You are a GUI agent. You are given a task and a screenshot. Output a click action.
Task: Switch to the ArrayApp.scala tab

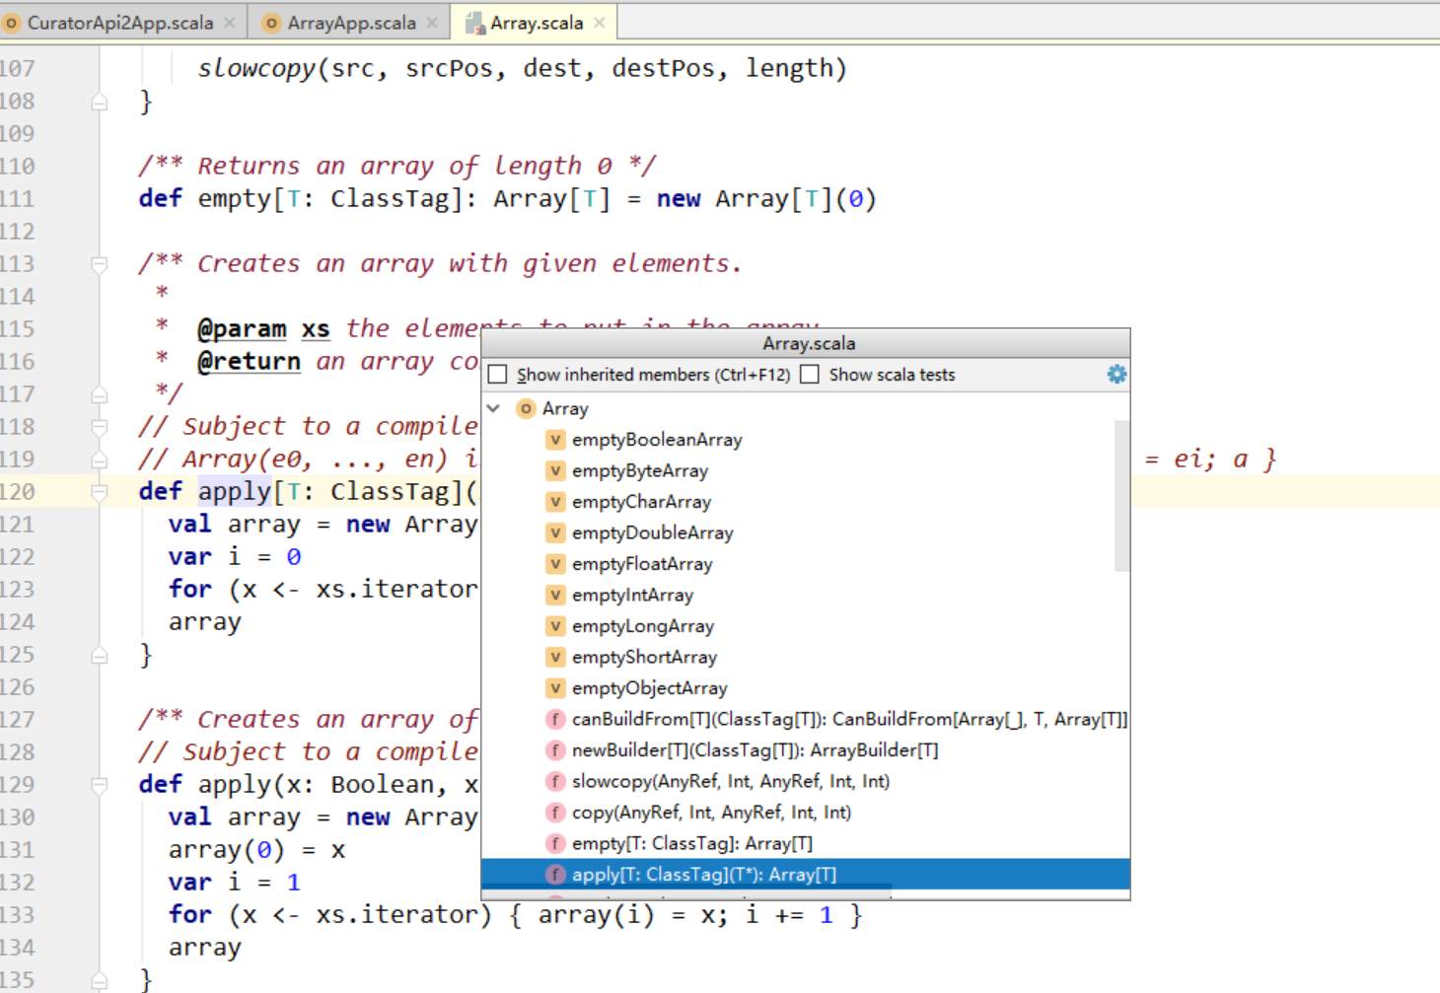[351, 22]
